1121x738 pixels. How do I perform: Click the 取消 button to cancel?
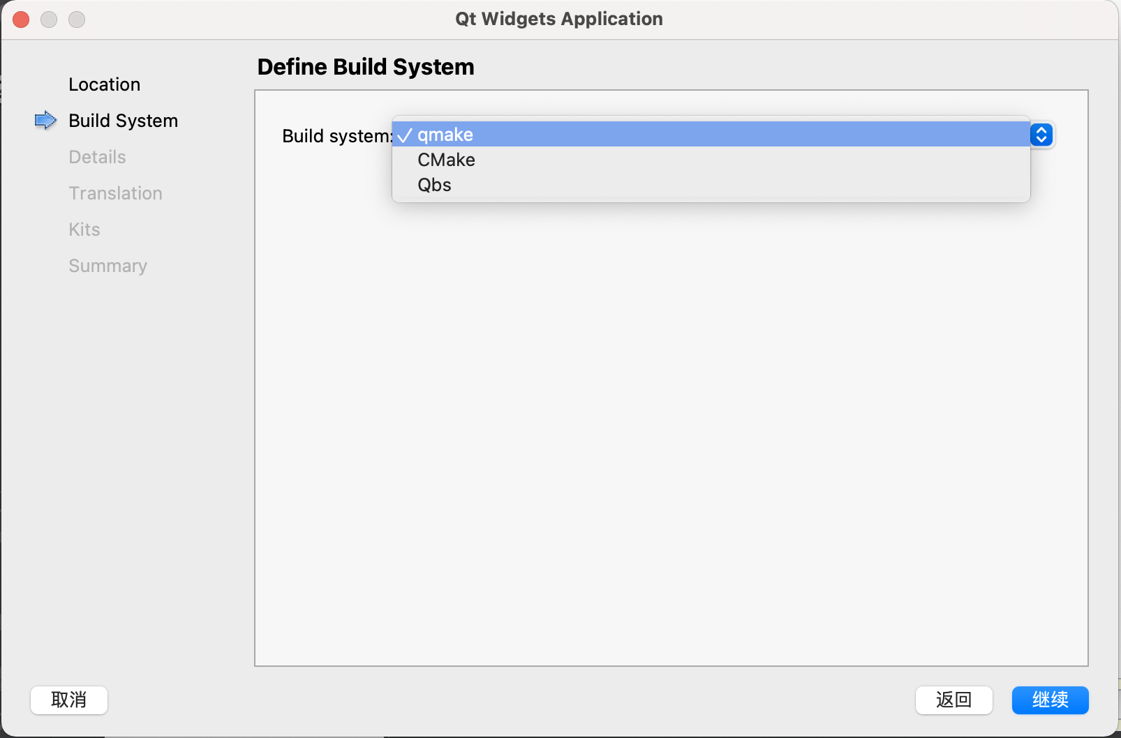tap(68, 700)
